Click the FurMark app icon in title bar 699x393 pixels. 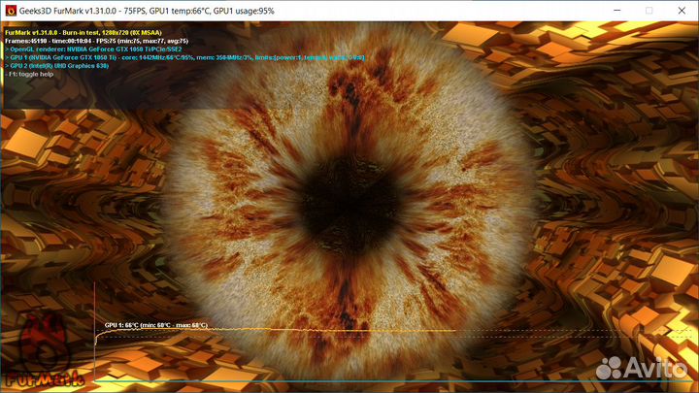[x=10, y=10]
